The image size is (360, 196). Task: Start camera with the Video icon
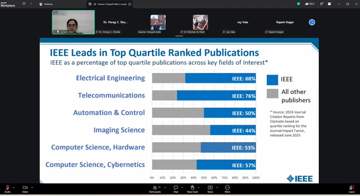pyautogui.click(x=25, y=188)
